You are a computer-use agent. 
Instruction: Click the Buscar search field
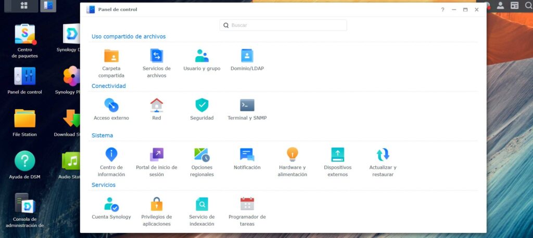[283, 25]
